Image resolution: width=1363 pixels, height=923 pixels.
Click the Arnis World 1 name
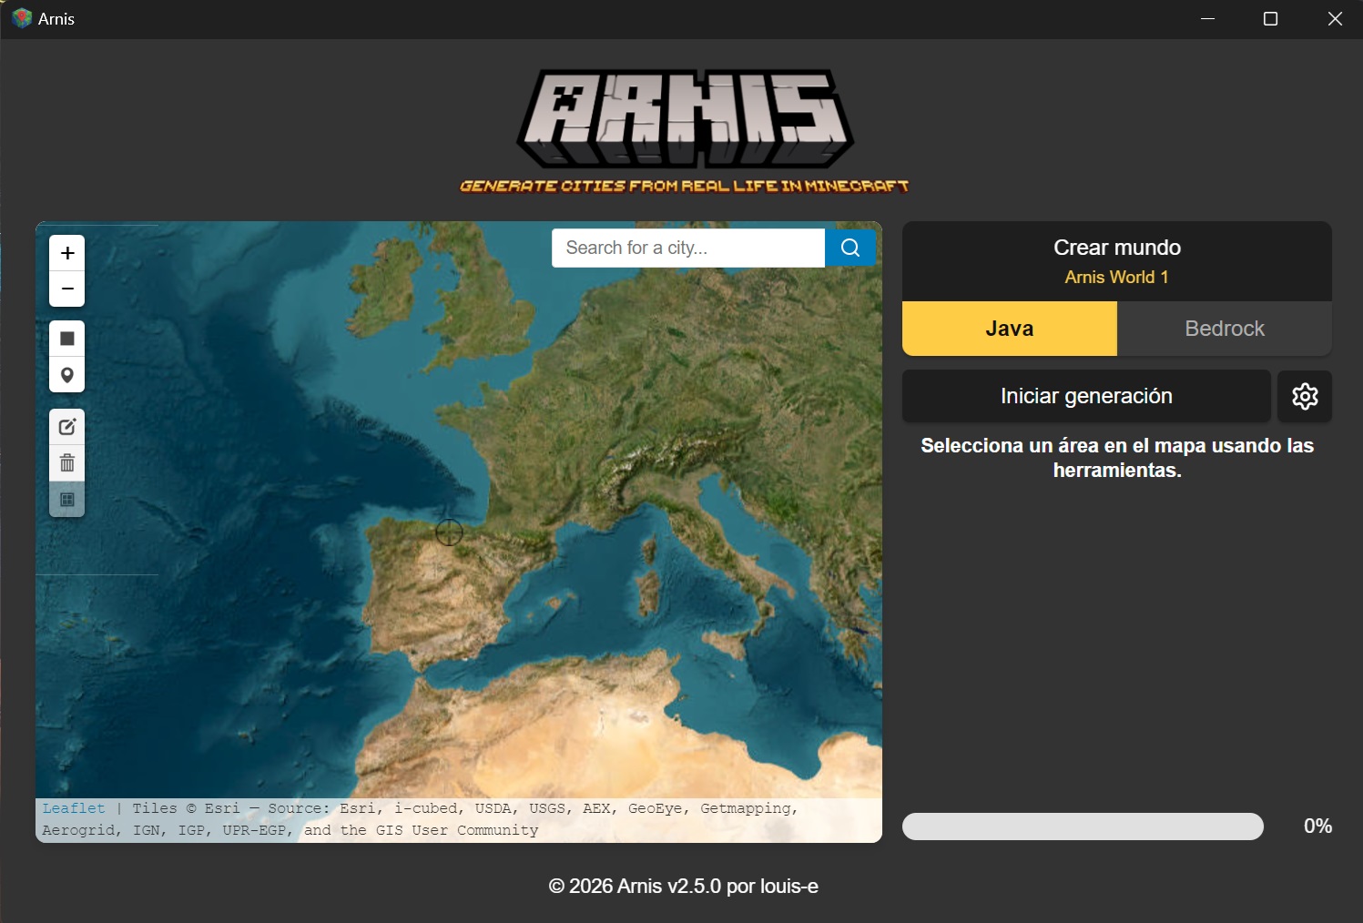[x=1116, y=278]
